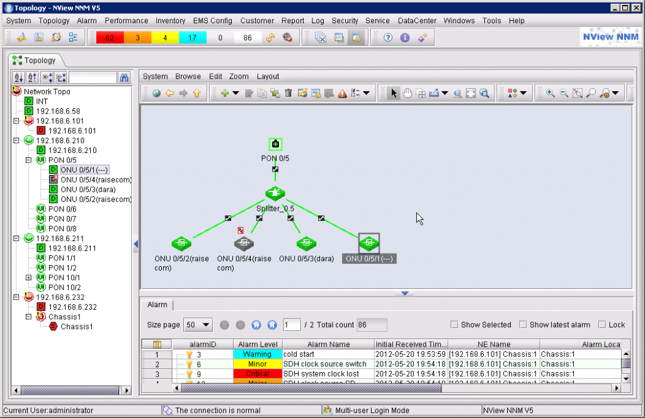
Task: Click the red critical alarm count 62
Action: [110, 38]
